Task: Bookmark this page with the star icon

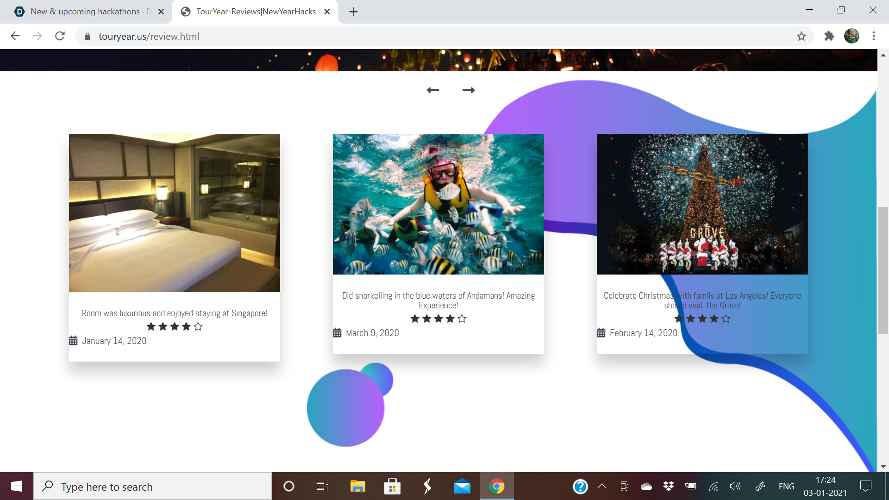Action: click(801, 36)
